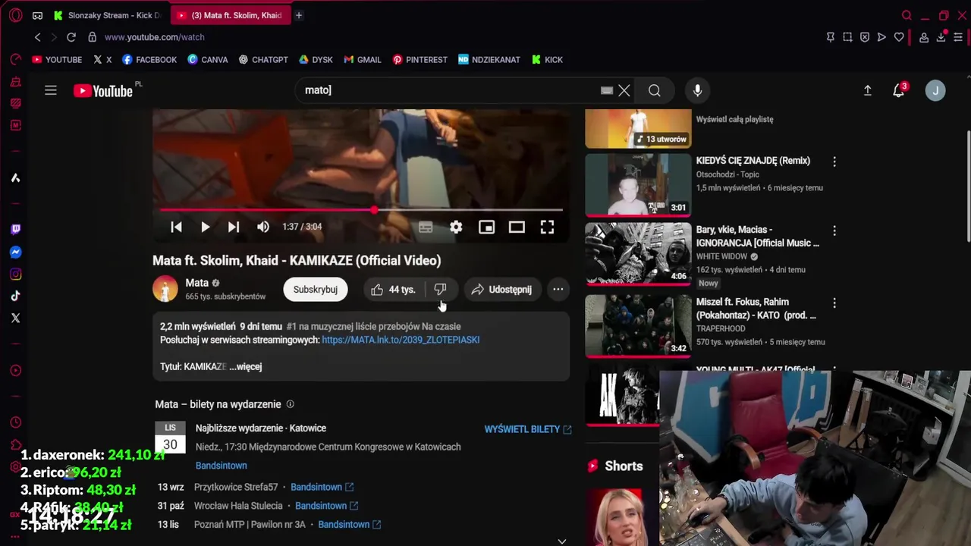Open the GMAIL bookmark
This screenshot has width=971, height=546.
click(x=363, y=60)
